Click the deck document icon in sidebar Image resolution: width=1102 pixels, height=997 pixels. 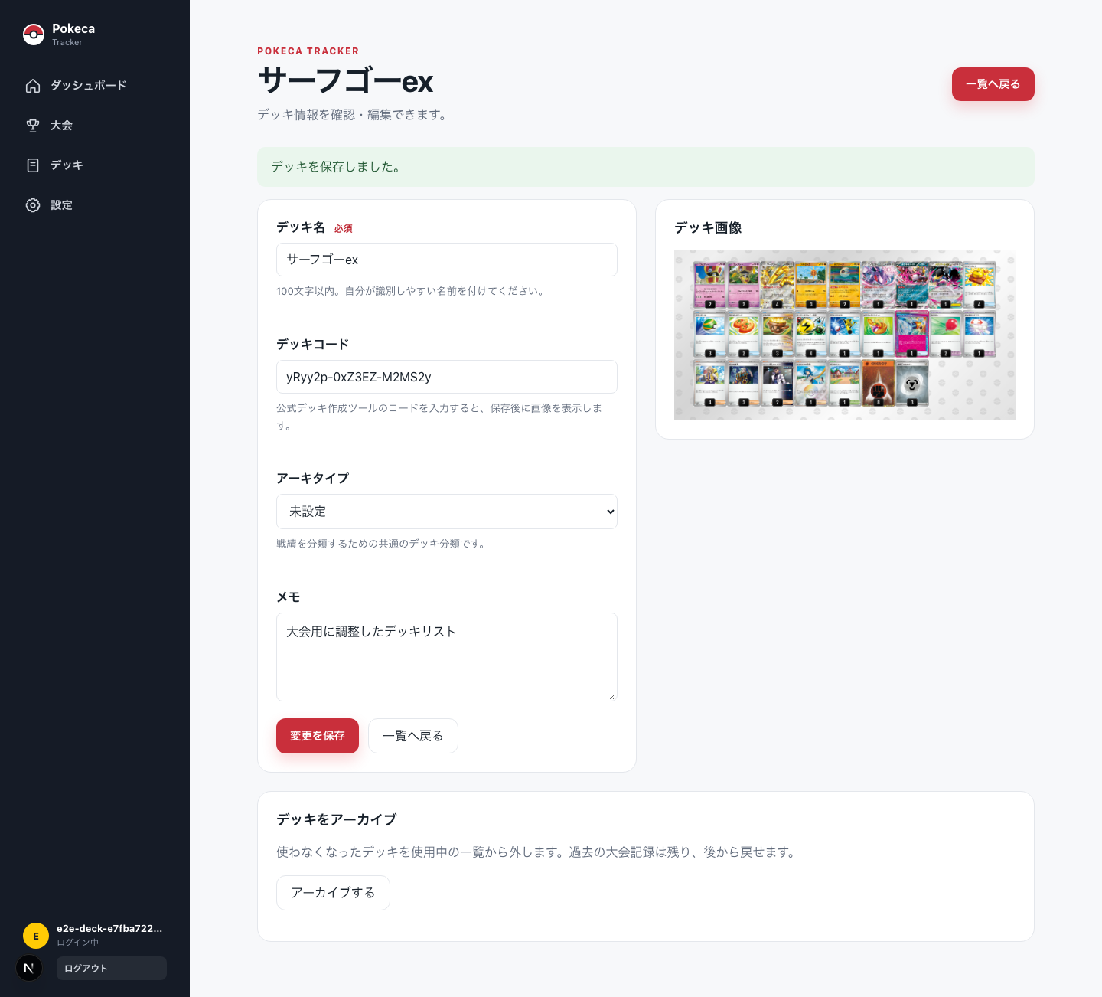pyautogui.click(x=33, y=165)
